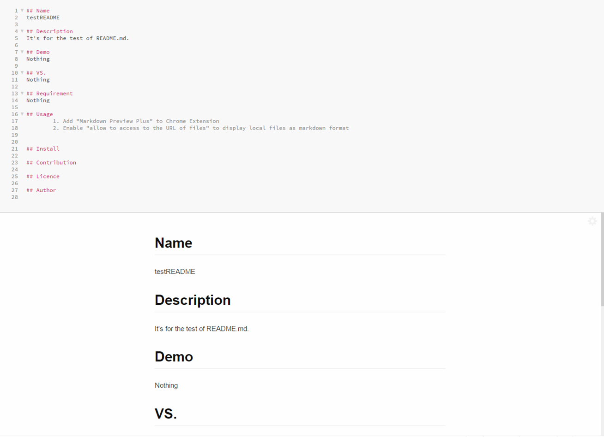Viewport: 604px width, 437px height.
Task: Collapse the Demo section fold arrow
Action: [22, 52]
